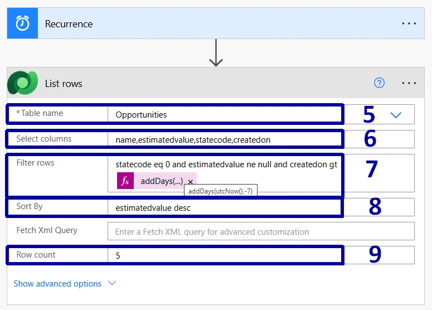Click the Fetch Xml Query label
Viewport: 432px width, 310px height.
(47, 230)
